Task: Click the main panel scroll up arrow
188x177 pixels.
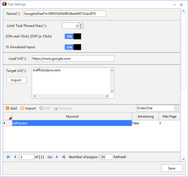Action: coord(183,11)
